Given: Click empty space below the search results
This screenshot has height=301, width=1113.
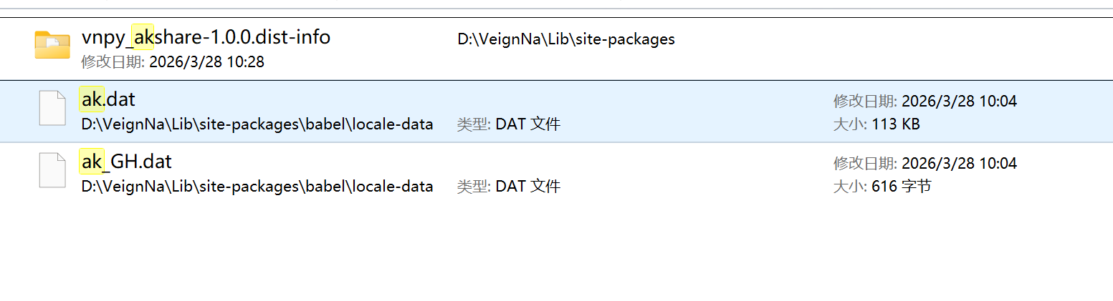Looking at the screenshot, I should click(x=556, y=250).
